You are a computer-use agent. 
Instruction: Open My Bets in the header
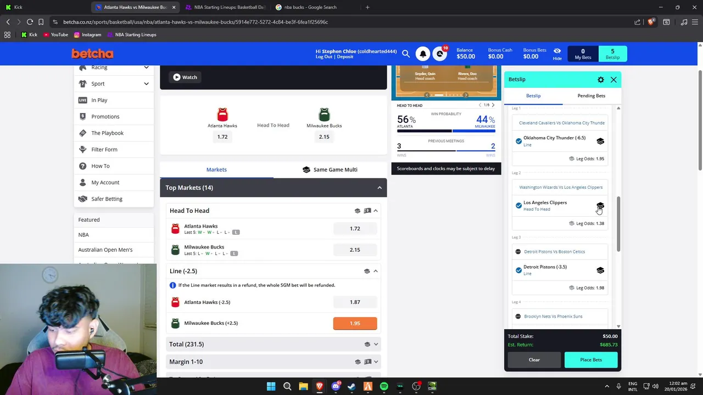[x=583, y=54]
